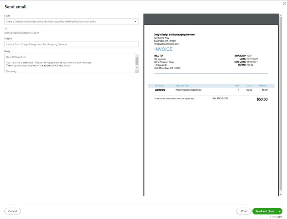Click 'Weekly Gardening Service' description text

tap(189, 90)
